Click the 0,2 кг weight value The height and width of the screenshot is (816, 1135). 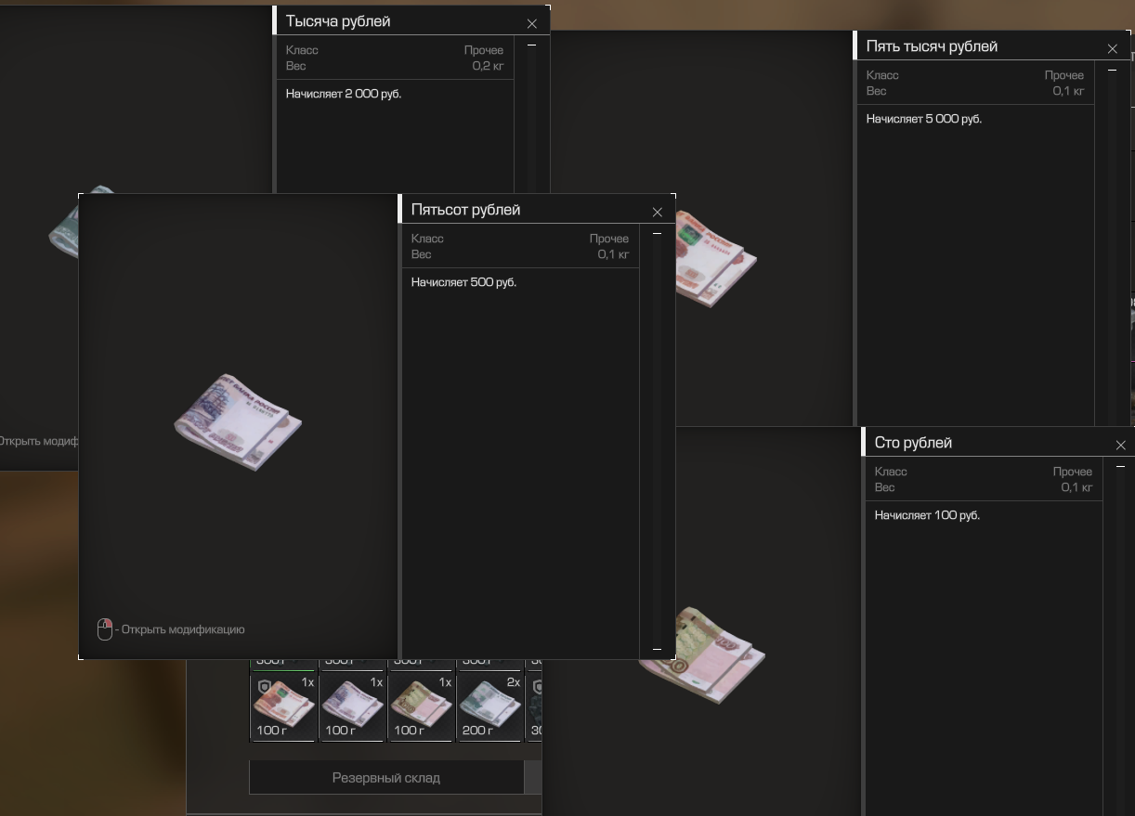click(x=488, y=66)
